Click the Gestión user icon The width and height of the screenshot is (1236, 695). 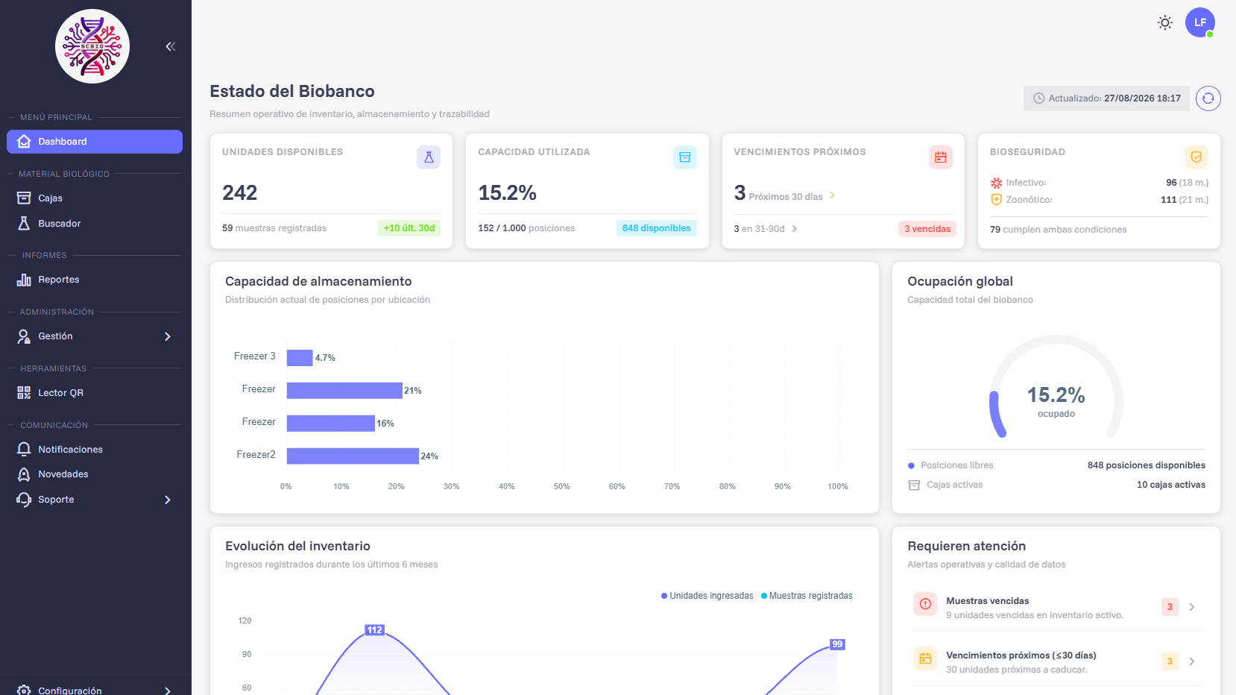24,336
